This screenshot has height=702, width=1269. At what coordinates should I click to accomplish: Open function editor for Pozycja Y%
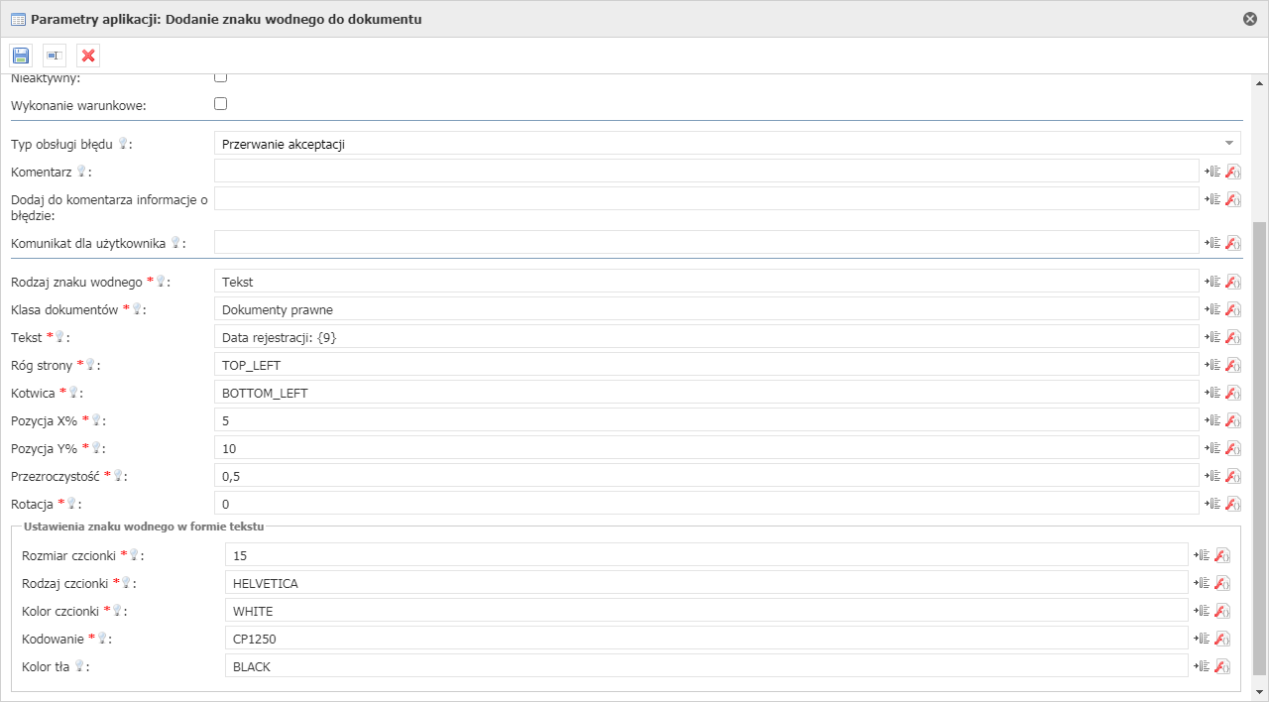pos(1233,448)
